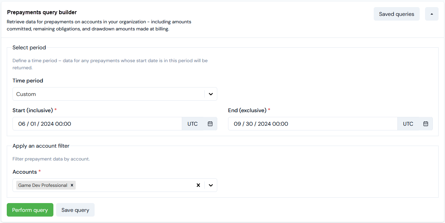The height and width of the screenshot is (223, 445).
Task: Expand the Accounts dropdown chevron
Action: [x=211, y=185]
